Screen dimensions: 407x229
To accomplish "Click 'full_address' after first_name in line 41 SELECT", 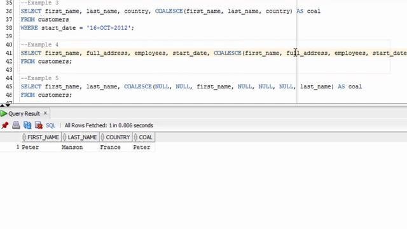I will click(x=107, y=53).
